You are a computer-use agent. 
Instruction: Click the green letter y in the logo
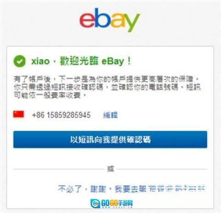[x=132, y=22]
